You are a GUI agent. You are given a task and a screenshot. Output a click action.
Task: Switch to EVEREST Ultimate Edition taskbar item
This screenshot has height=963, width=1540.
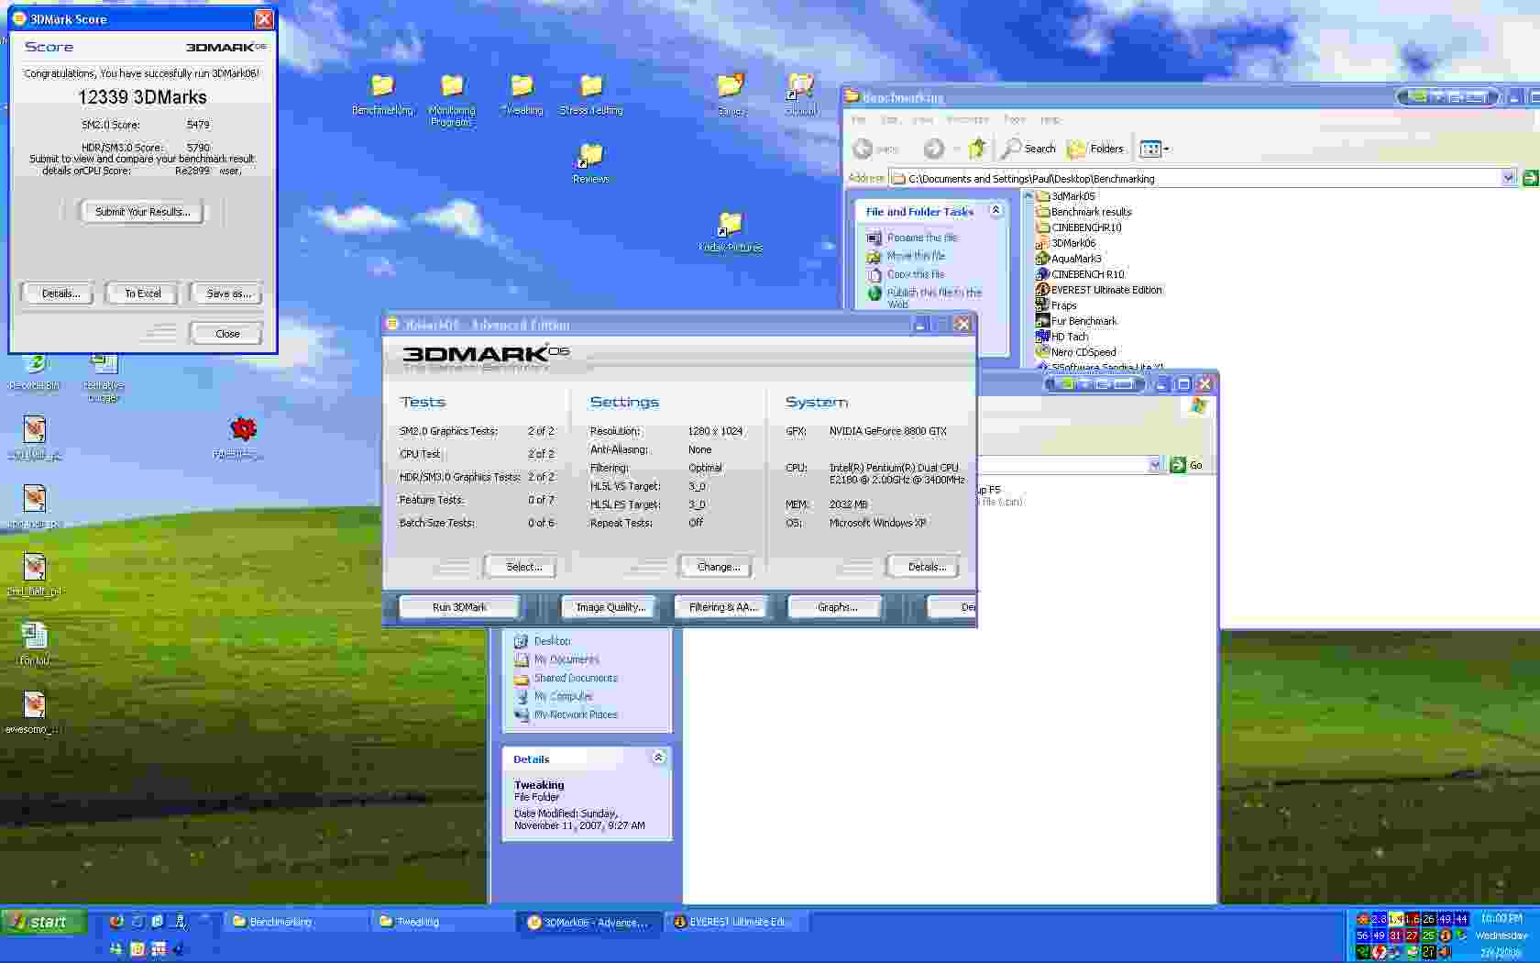tap(736, 922)
